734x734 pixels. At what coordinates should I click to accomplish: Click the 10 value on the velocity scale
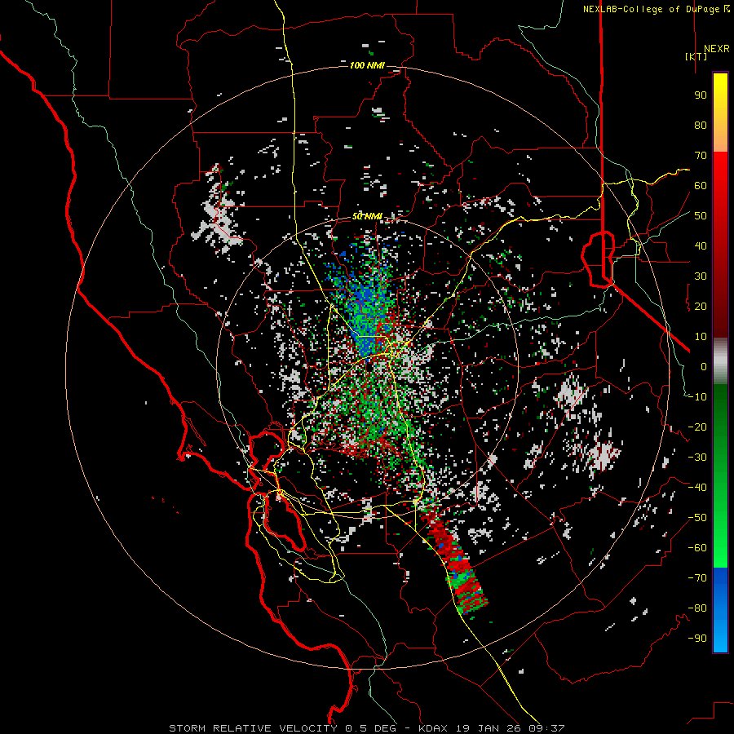[x=701, y=337]
